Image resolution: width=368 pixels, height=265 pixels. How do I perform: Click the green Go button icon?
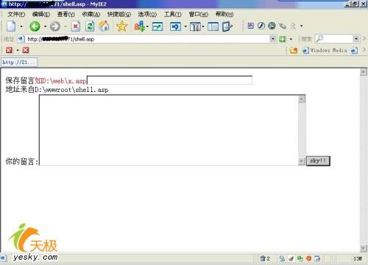[x=283, y=39]
